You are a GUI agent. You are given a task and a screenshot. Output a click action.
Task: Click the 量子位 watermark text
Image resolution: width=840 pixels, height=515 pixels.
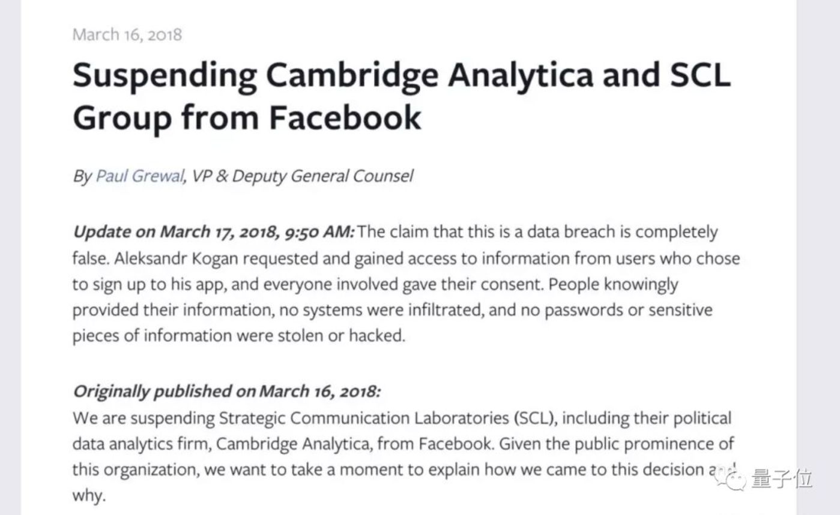coord(781,479)
